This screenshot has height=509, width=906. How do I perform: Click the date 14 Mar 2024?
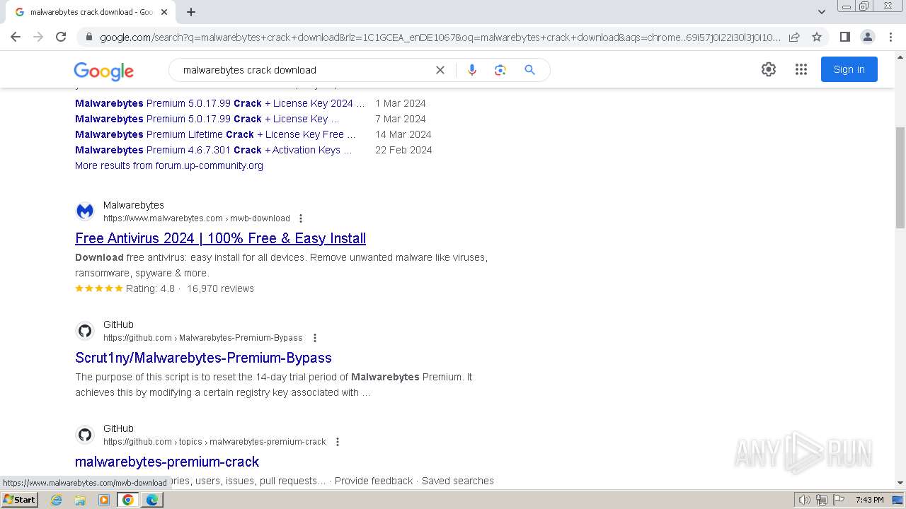click(x=403, y=134)
